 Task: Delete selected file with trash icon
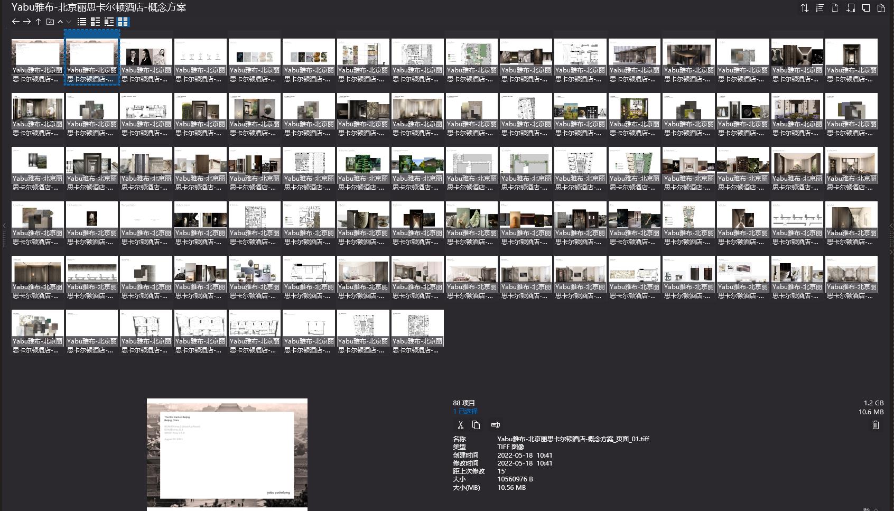click(x=876, y=425)
